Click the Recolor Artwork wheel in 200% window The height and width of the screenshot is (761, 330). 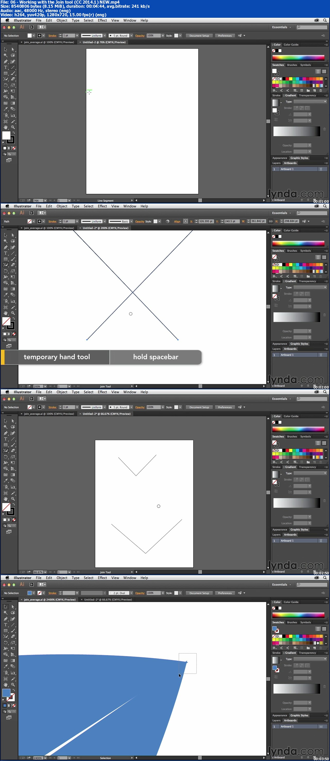[x=167, y=221]
